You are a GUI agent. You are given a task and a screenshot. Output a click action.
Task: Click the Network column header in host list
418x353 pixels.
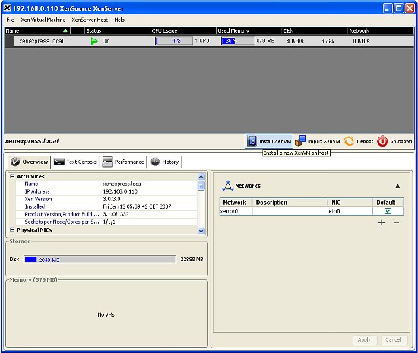tap(381, 30)
